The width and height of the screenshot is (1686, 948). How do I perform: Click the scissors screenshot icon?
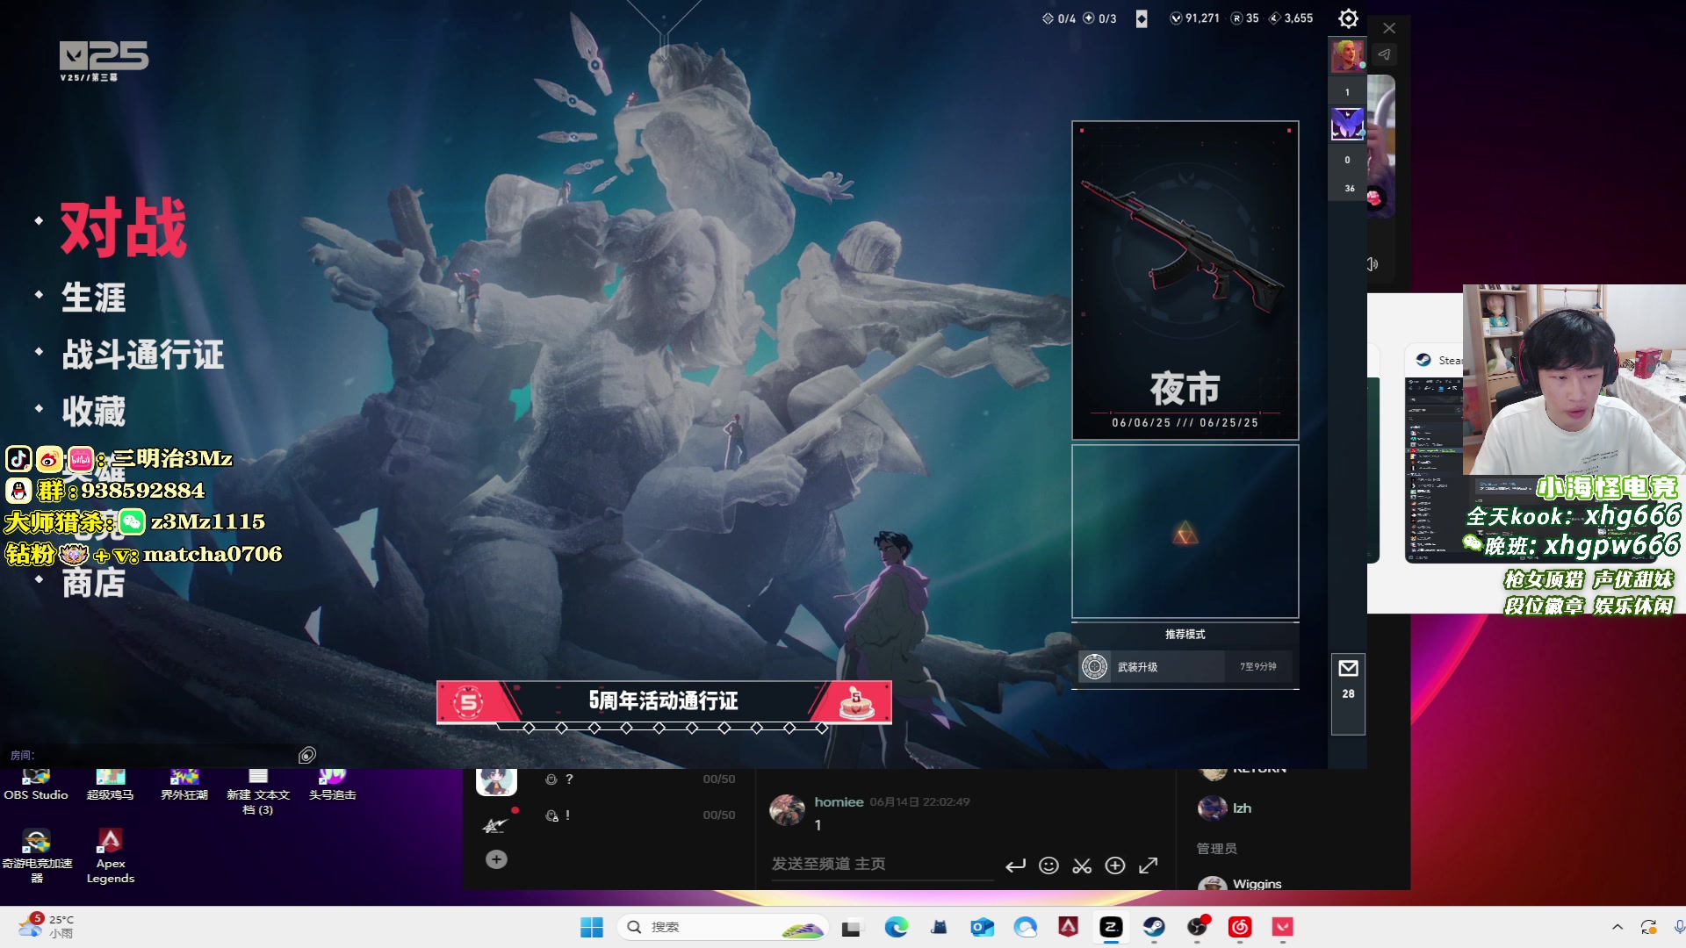1082,865
